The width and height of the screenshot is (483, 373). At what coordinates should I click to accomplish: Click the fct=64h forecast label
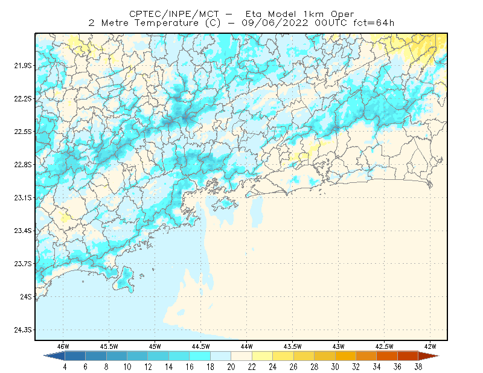click(374, 23)
